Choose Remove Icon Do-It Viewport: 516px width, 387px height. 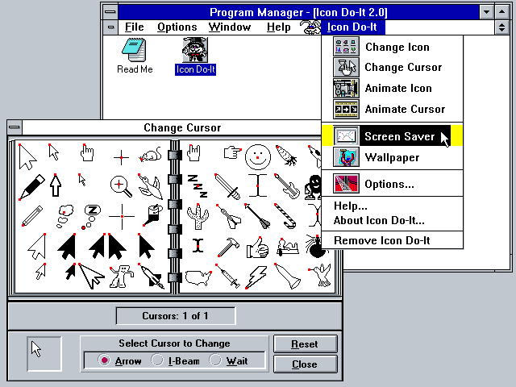(x=393, y=240)
